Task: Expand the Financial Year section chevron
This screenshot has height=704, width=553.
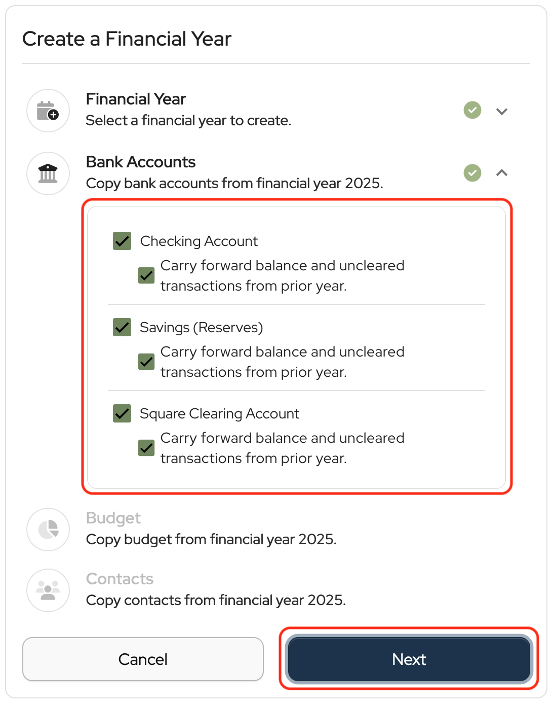Action: (x=501, y=111)
